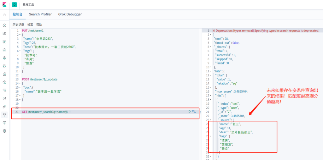The width and height of the screenshot is (323, 160).
Task: Click the Dev Tools wrench sidebar icon
Action: [x=4, y=114]
